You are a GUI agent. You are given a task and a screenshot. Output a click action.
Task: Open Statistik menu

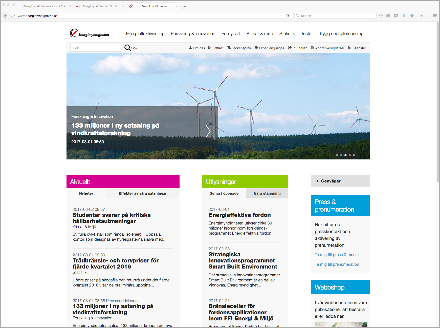287,34
